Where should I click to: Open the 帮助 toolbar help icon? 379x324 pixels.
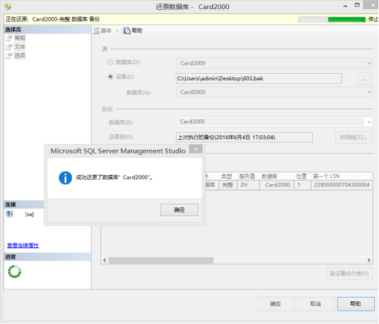tap(127, 31)
